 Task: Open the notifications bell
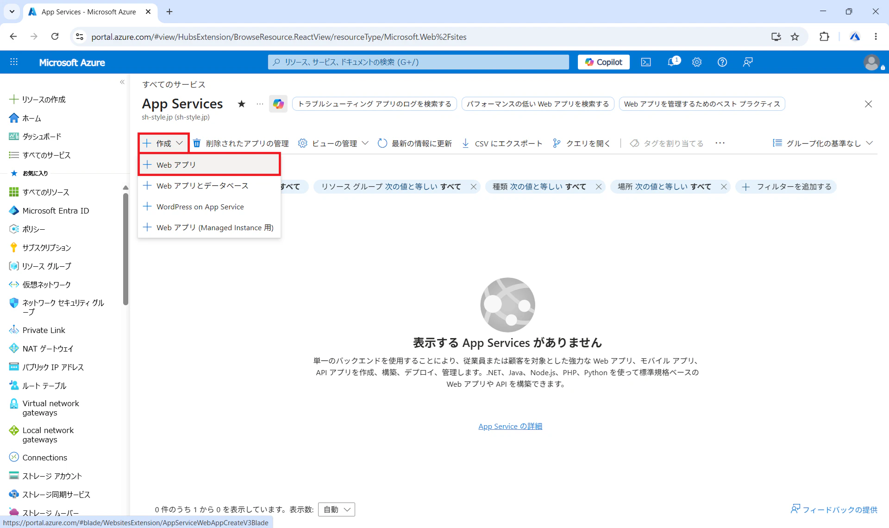[672, 62]
